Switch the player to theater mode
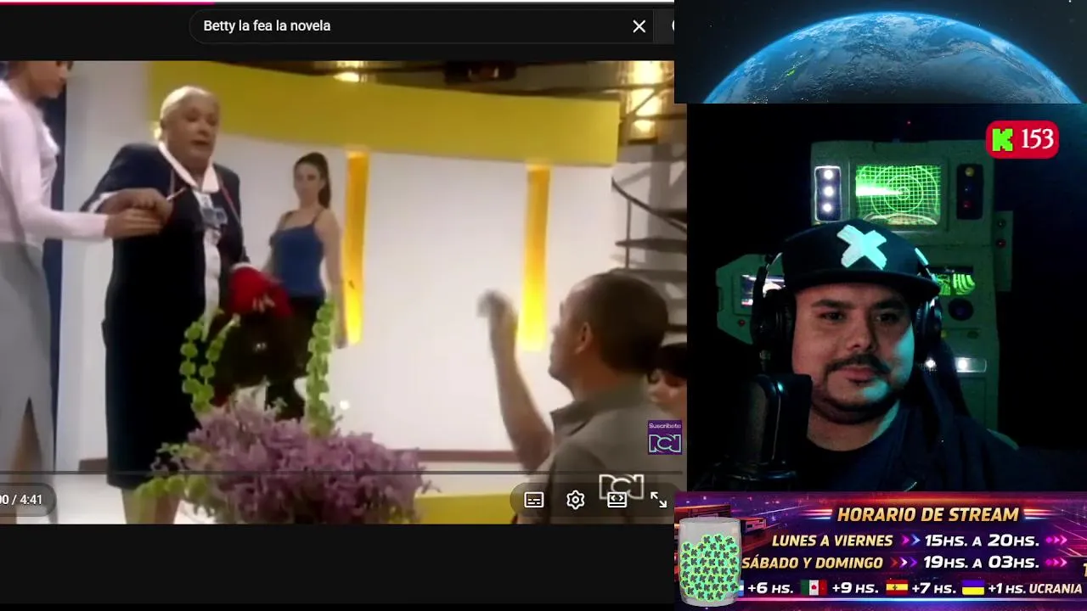The image size is (1087, 611). 617,500
